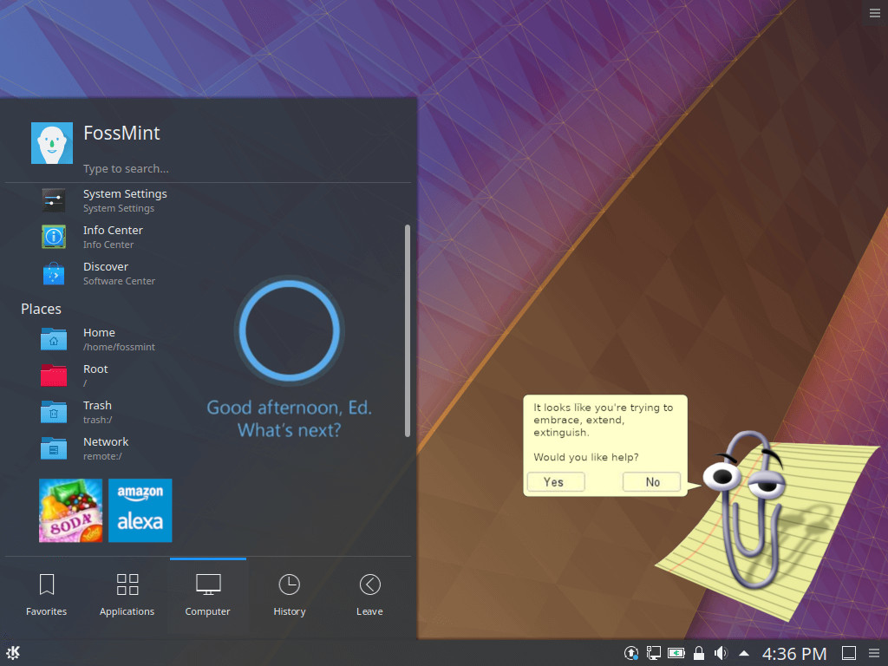The height and width of the screenshot is (666, 888).
Task: Open the Discover shopping bag icon
Action: pyautogui.click(x=54, y=273)
